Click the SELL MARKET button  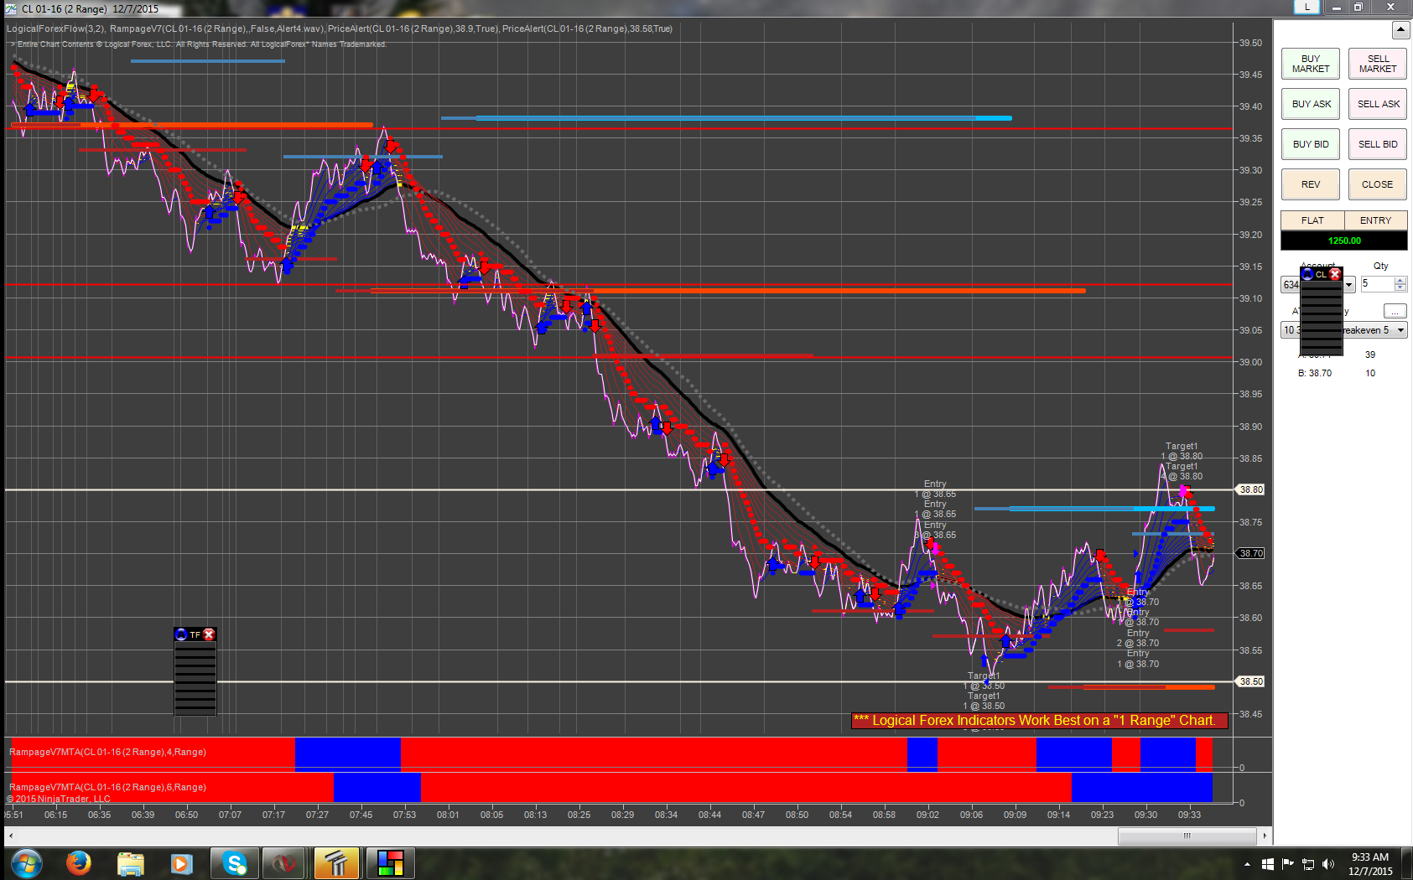[1378, 64]
